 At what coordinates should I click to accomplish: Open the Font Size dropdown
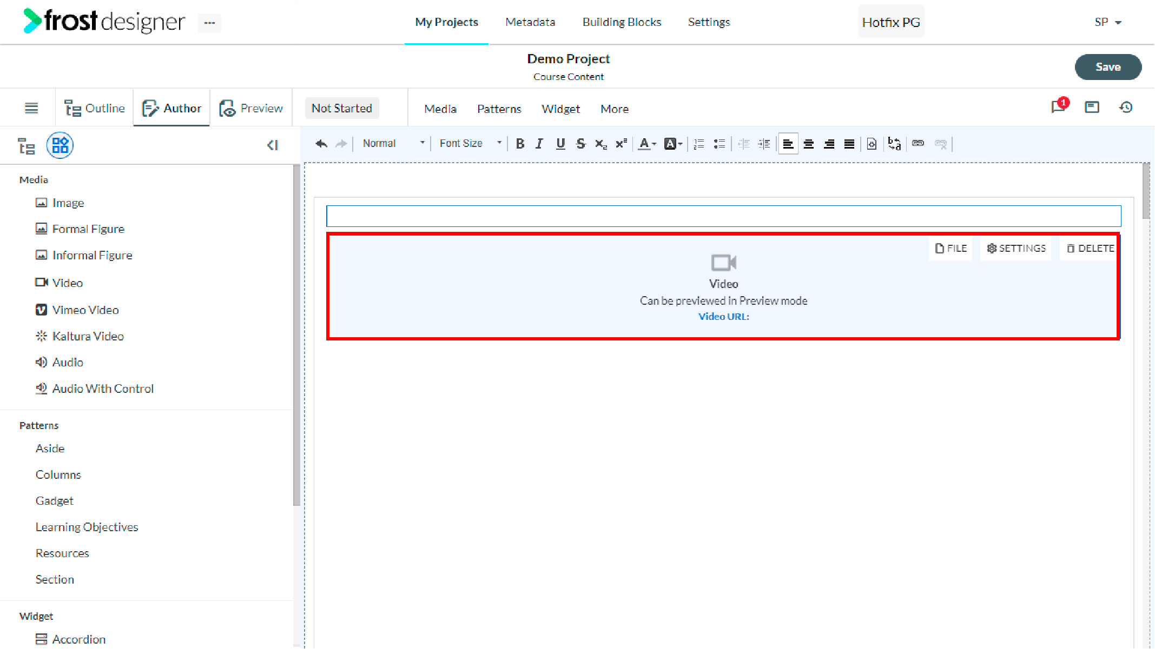470,144
